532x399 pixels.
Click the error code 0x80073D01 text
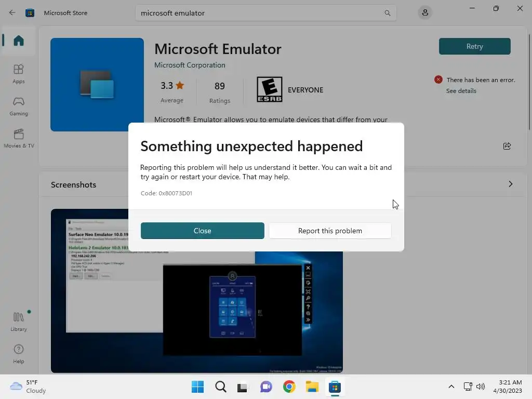click(x=166, y=193)
